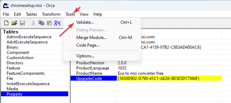Open the Tables menu
The width and height of the screenshot is (231, 103).
tap(31, 14)
